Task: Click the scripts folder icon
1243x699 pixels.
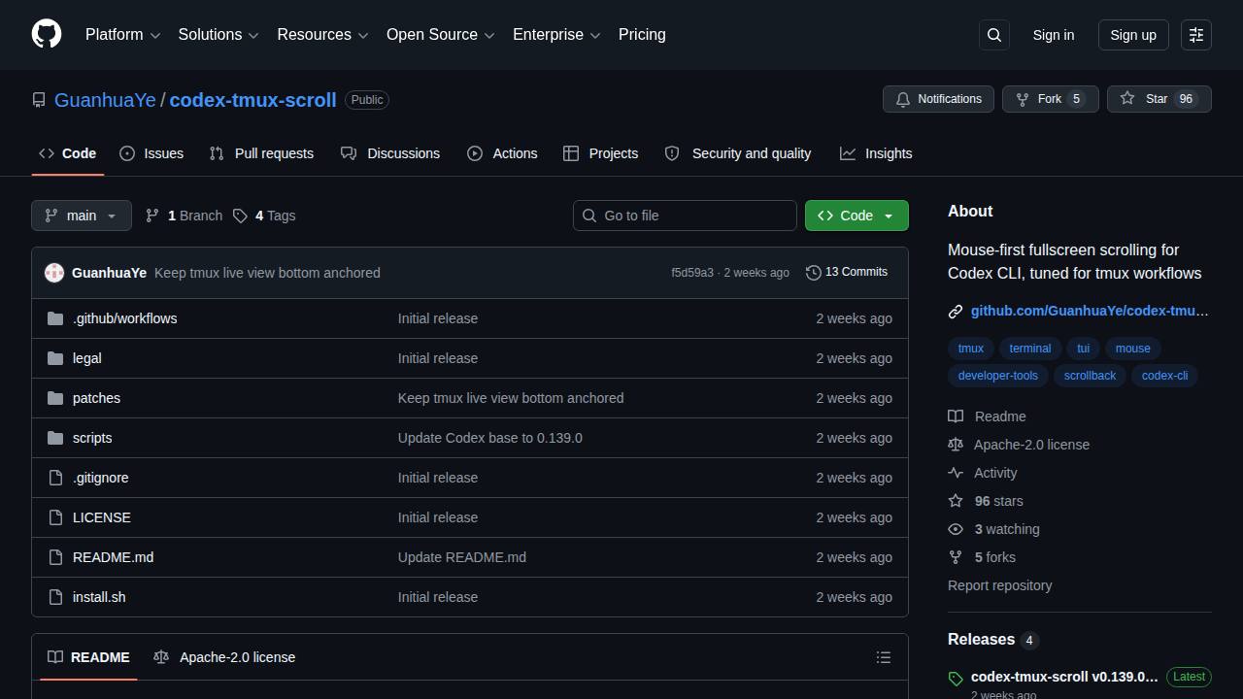Action: coord(55,438)
